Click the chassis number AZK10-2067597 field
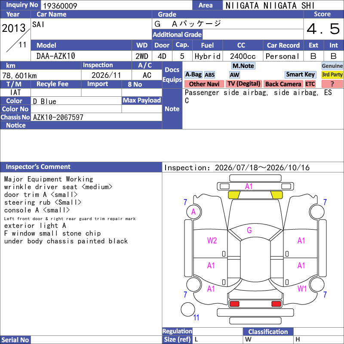 click(x=96, y=117)
